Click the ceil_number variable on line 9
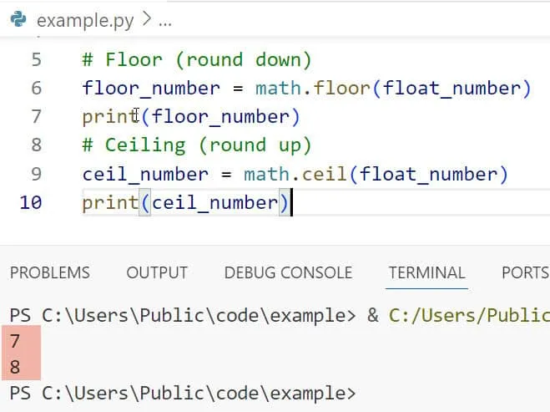The image size is (550, 412). [145, 174]
